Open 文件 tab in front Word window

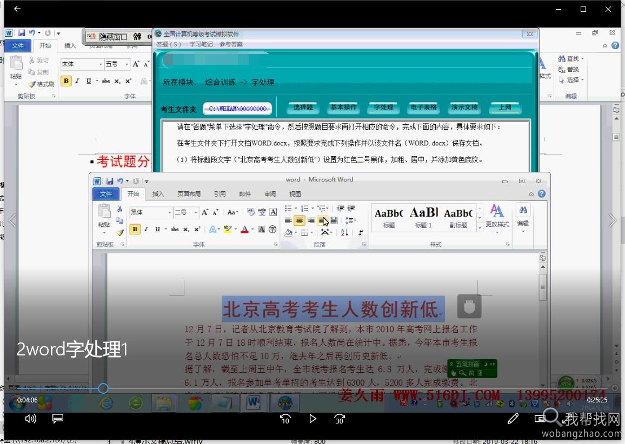tap(106, 194)
